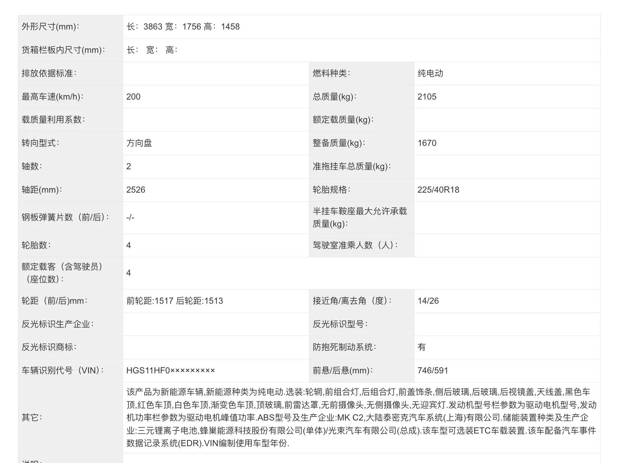
Task: Click the 车辆识别代号（VIN） label
Action: click(62, 371)
